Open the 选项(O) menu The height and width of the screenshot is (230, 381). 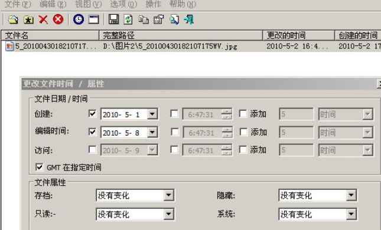tap(123, 4)
